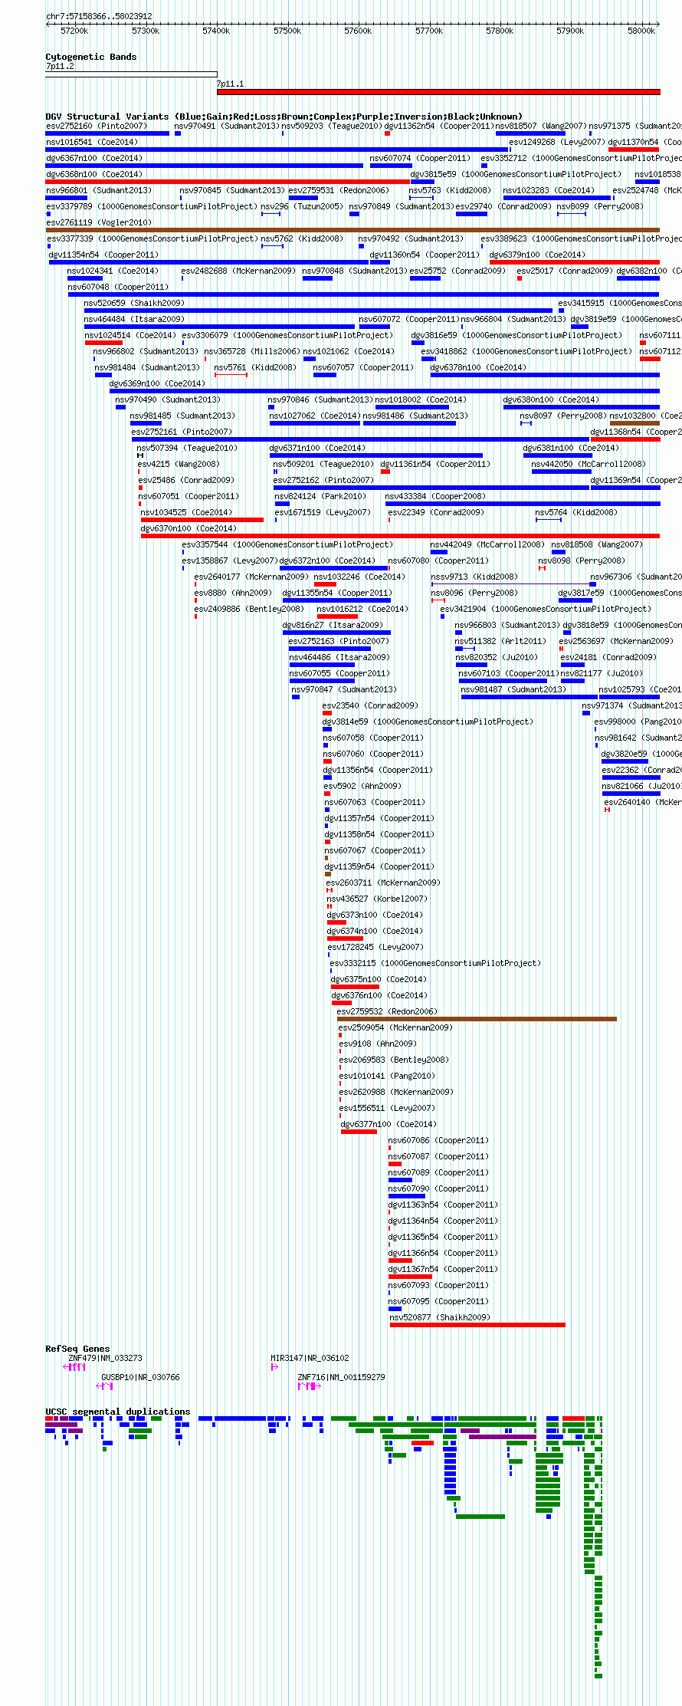Viewport: 682px width, 1706px height.
Task: Open variant dgv6368n100 (Coe2014) loss
Action: tap(94, 174)
